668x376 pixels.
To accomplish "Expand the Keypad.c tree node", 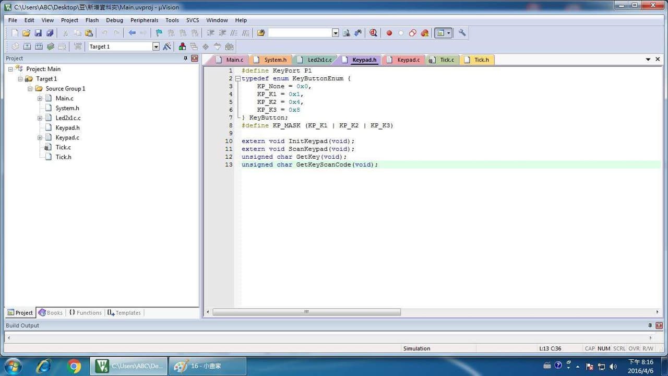I will tap(40, 138).
